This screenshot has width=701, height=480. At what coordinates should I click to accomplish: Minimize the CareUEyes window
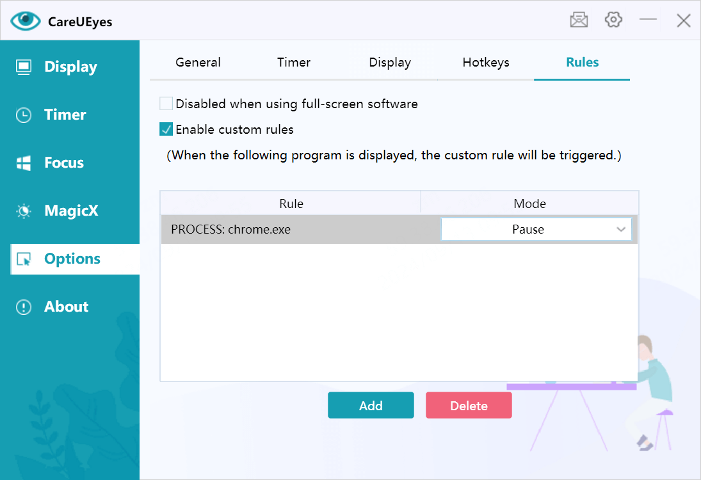[648, 20]
